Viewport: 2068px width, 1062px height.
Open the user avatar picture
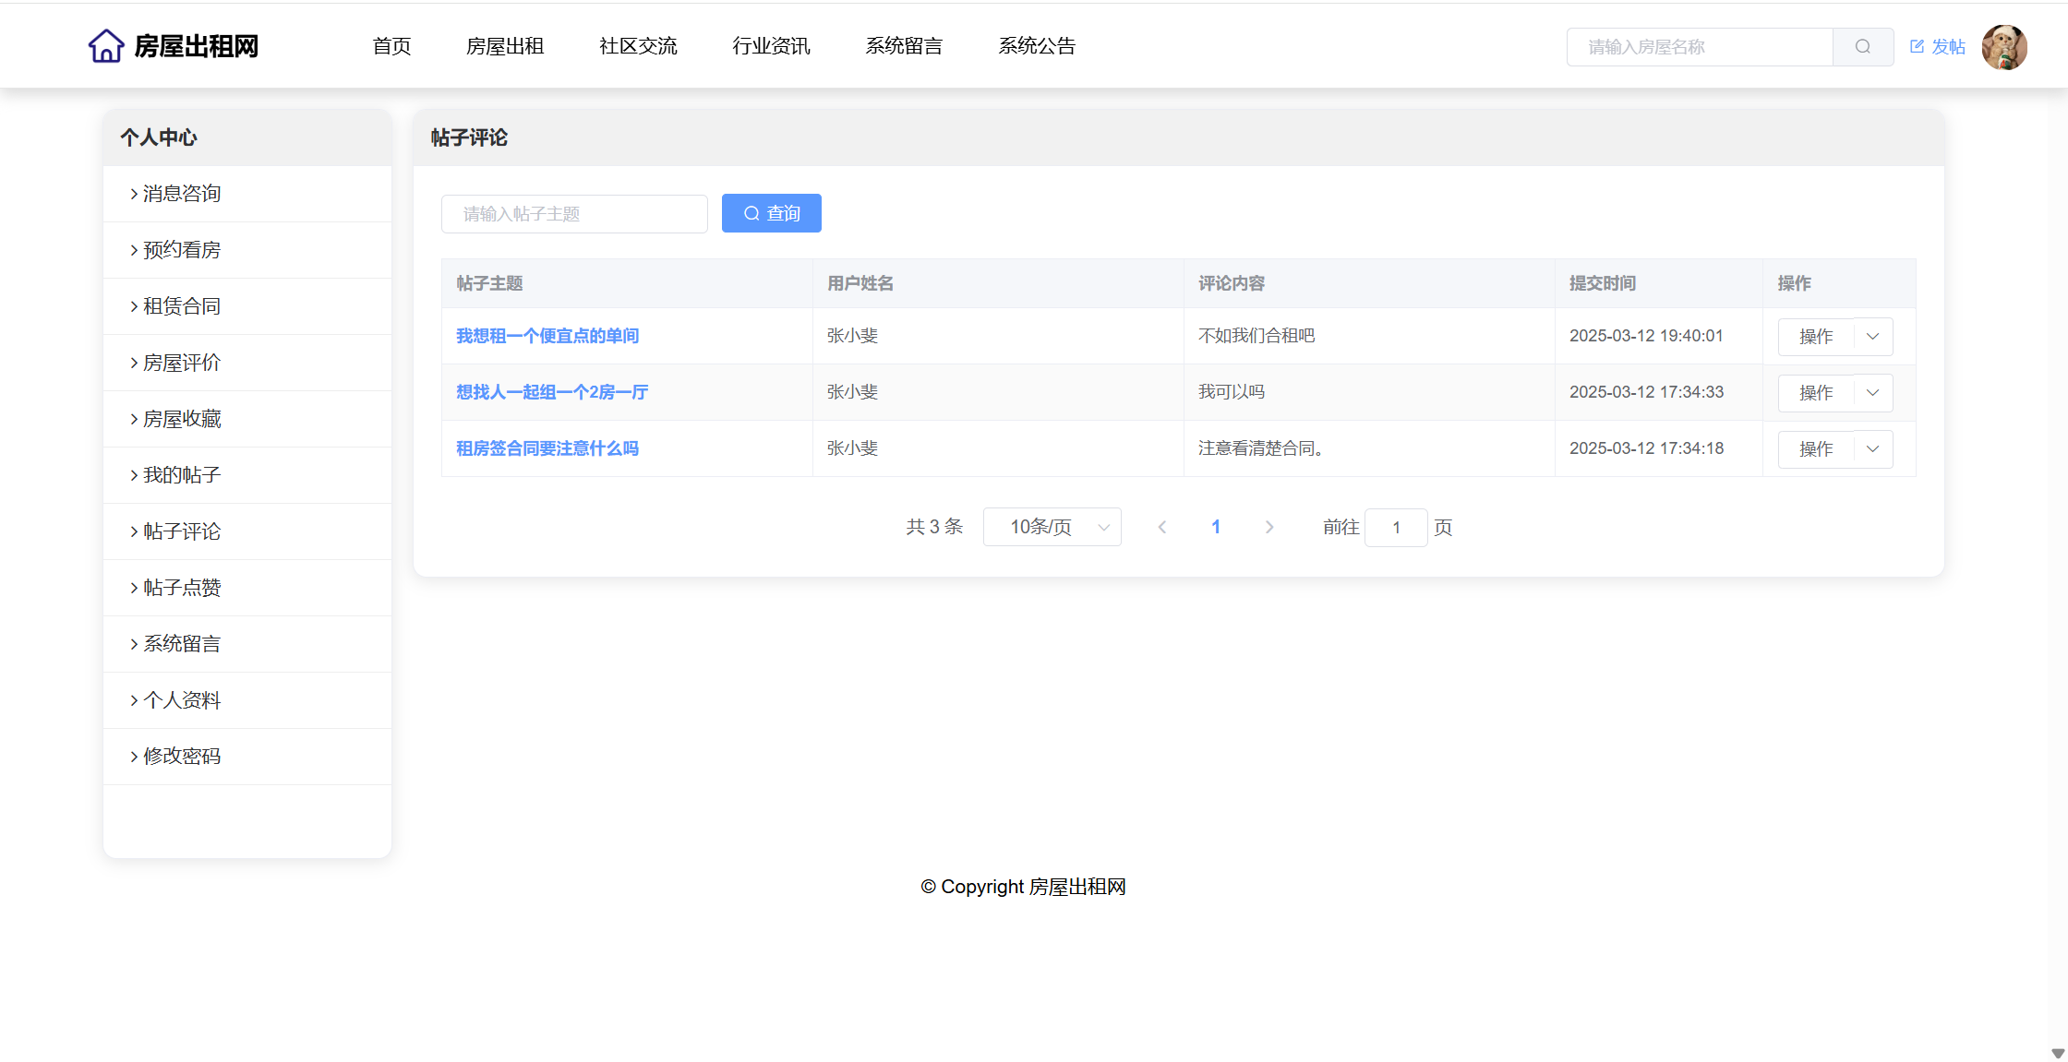[2003, 47]
